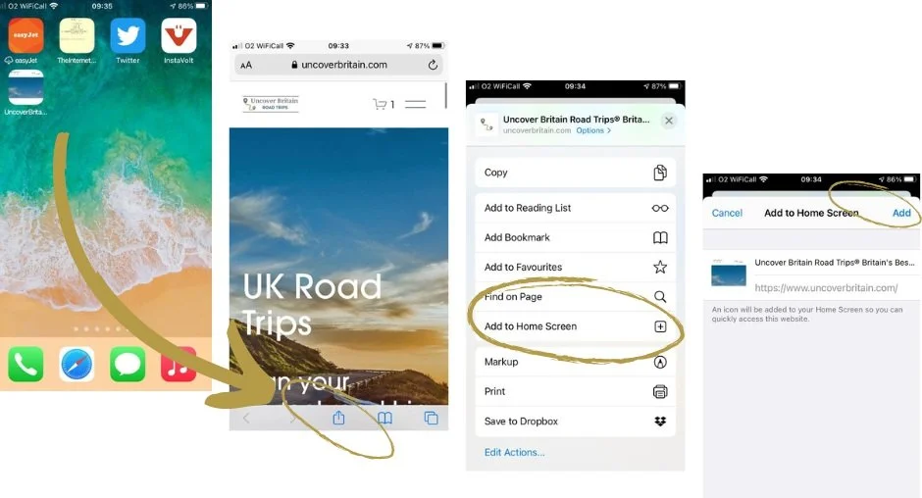Open Safari from the dock

pyautogui.click(x=77, y=364)
